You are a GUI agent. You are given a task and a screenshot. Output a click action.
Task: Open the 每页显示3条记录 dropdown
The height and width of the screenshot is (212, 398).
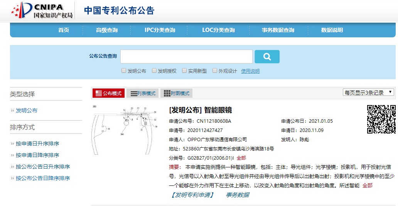coord(368,92)
